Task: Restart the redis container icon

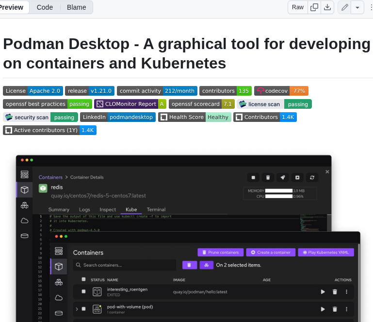Action: click(312, 177)
